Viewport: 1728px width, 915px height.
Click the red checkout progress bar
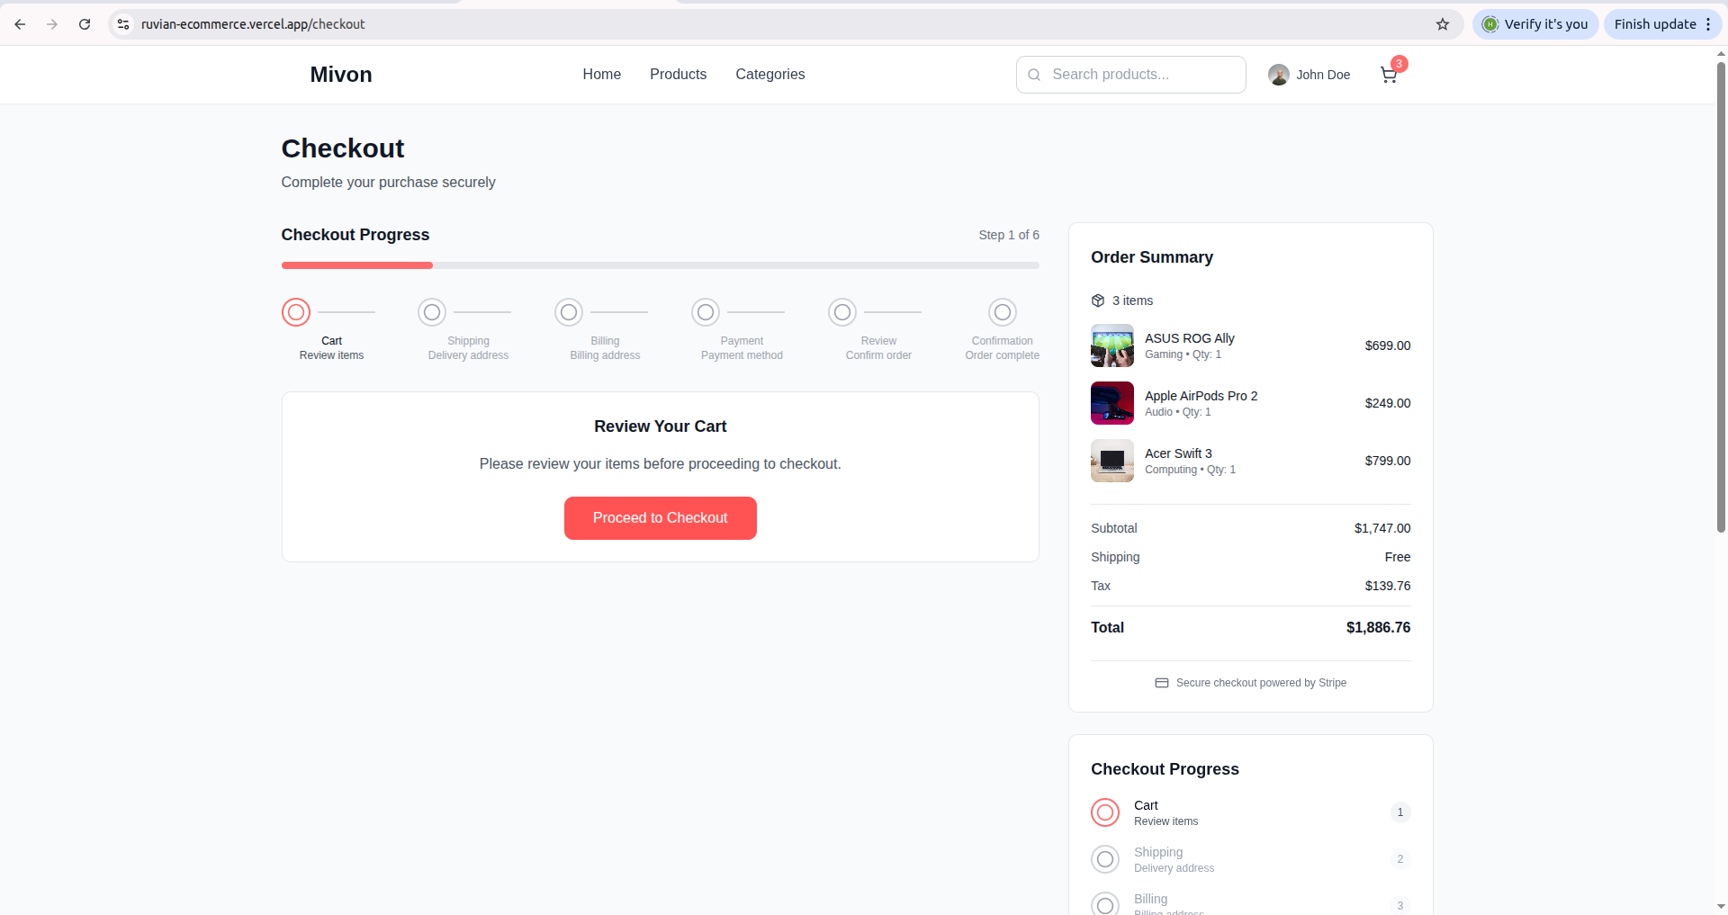tap(357, 265)
